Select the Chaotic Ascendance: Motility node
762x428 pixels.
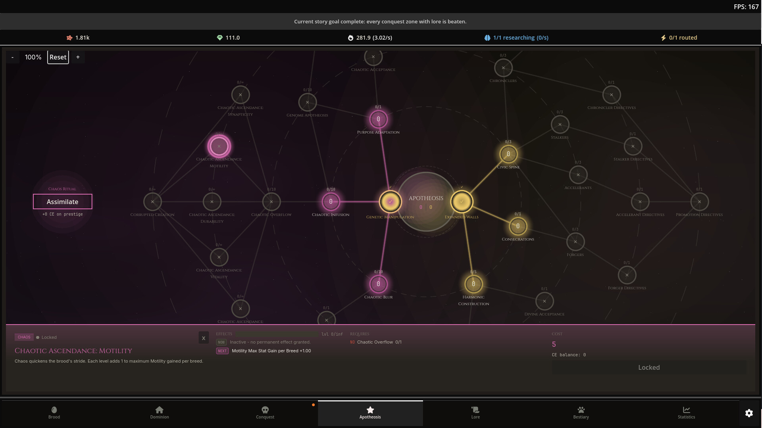coord(219,146)
